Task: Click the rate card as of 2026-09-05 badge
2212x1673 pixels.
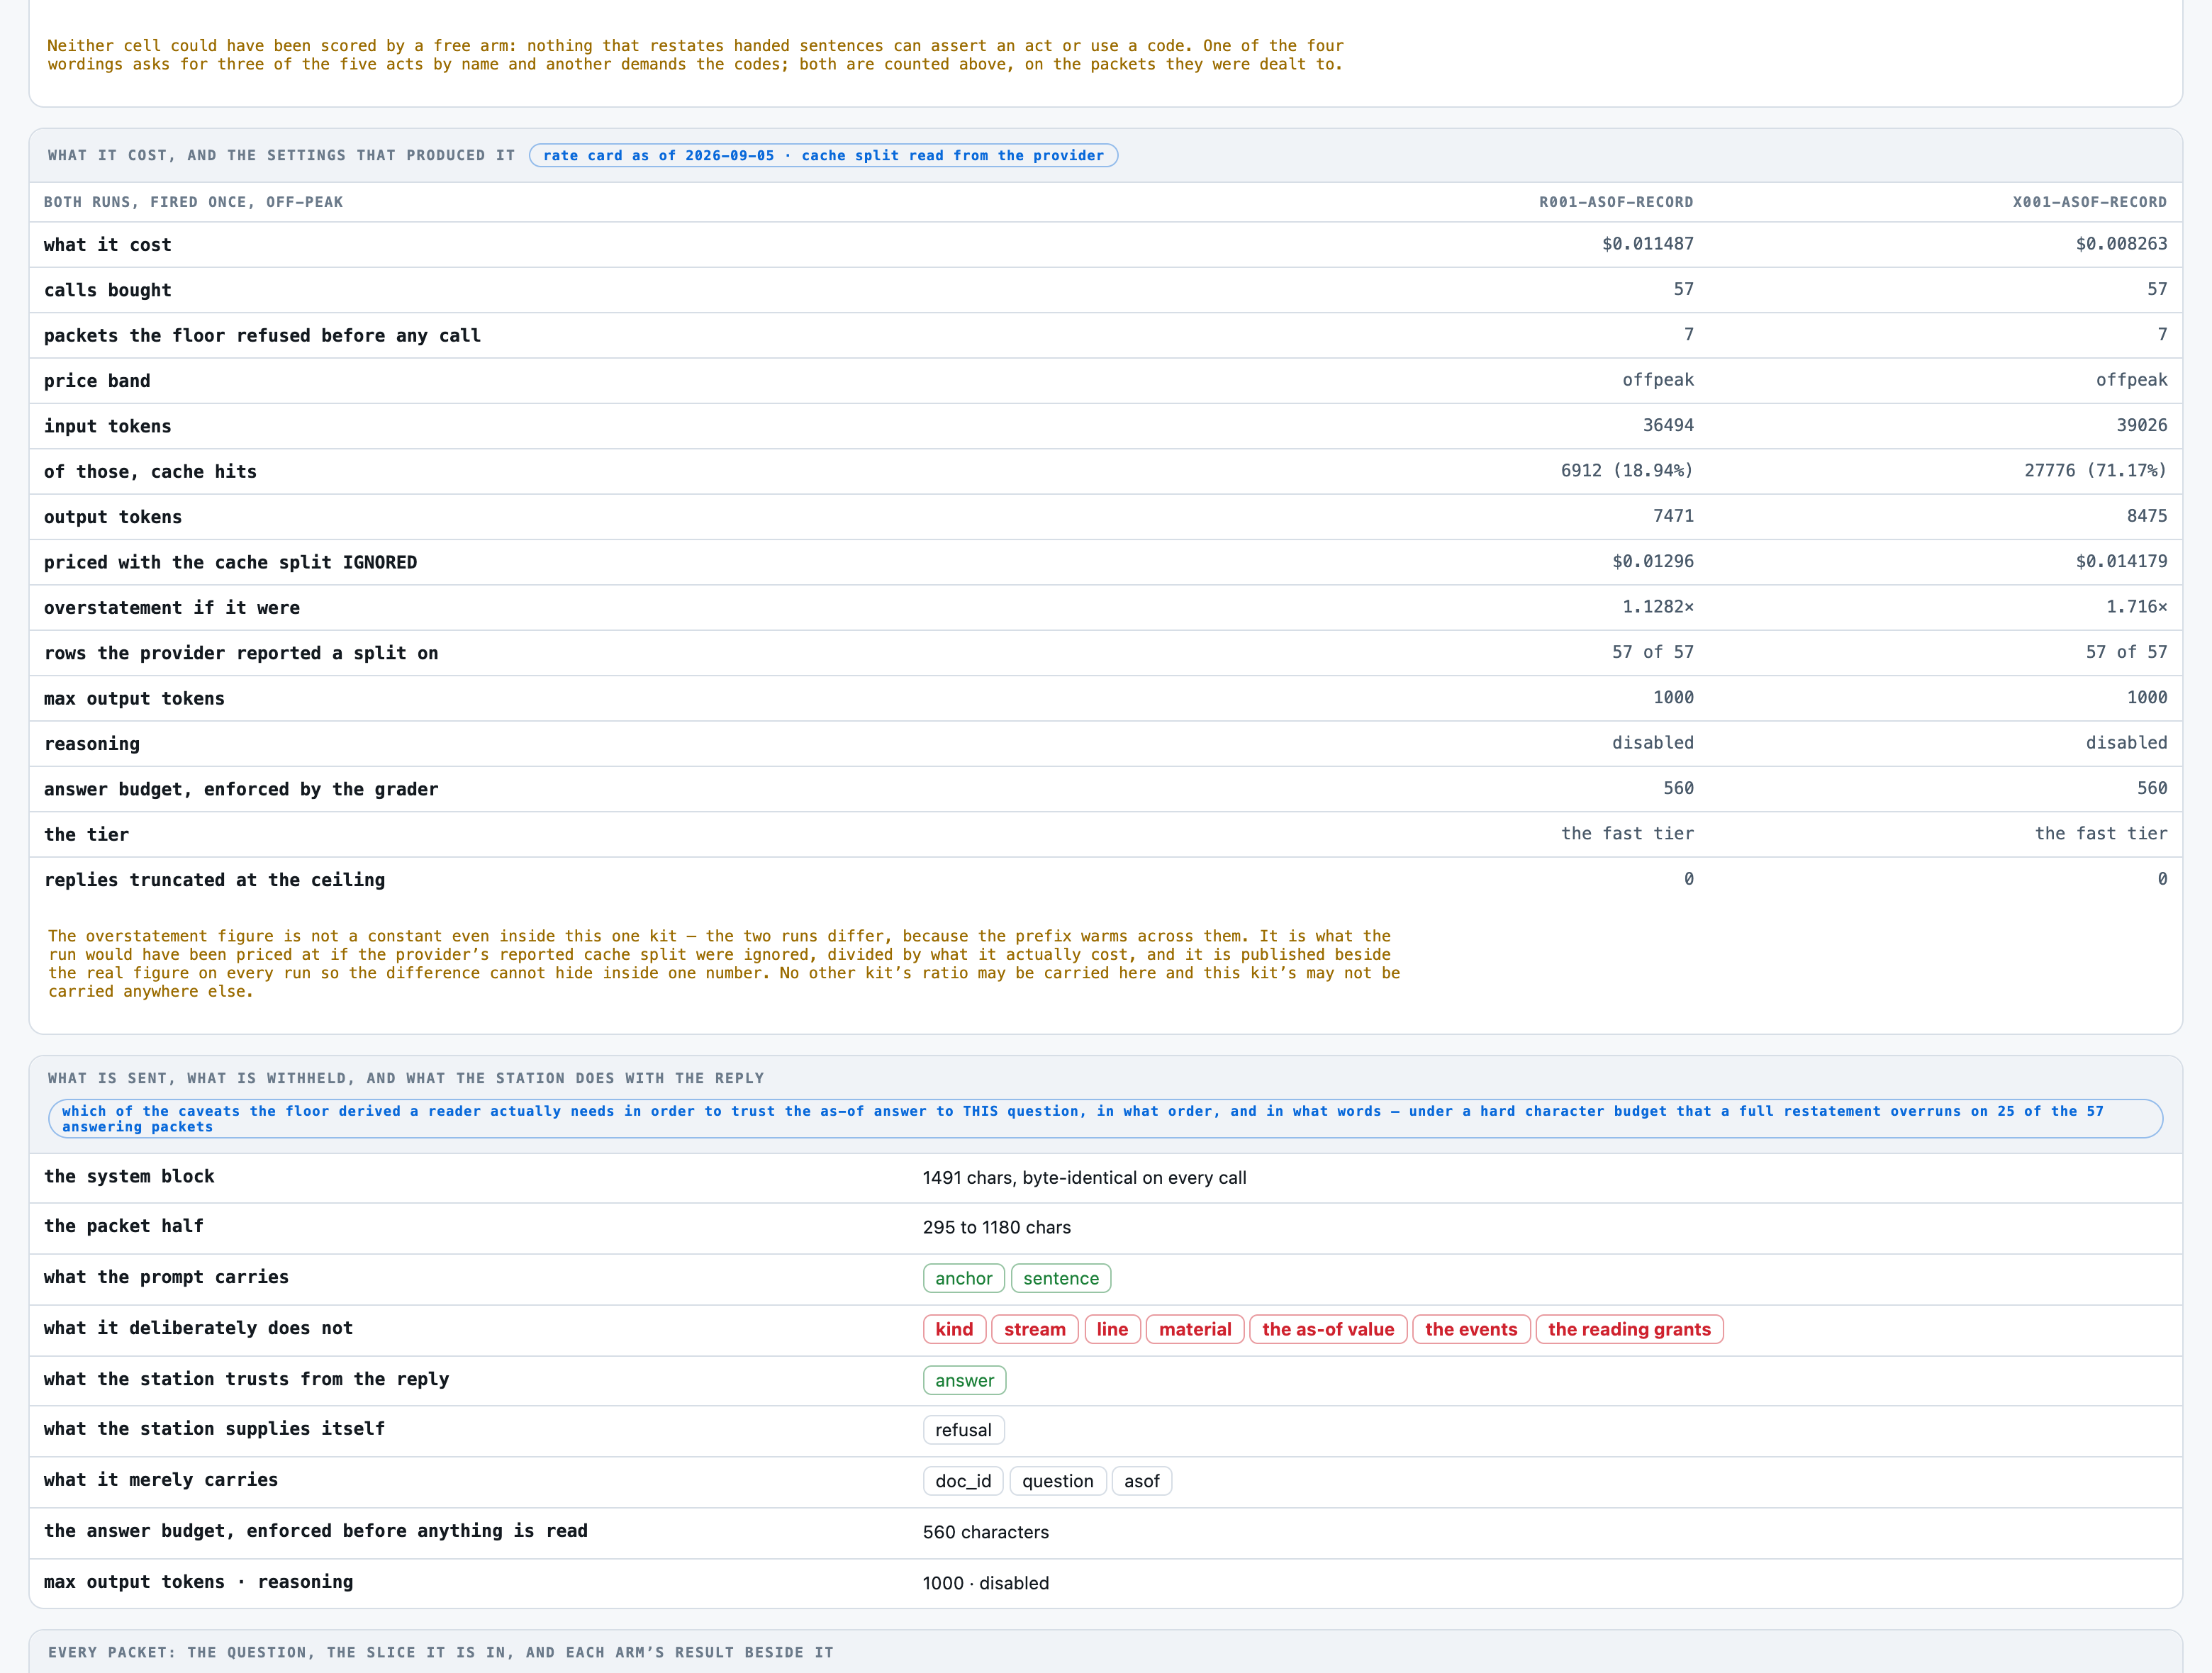Action: (x=823, y=155)
